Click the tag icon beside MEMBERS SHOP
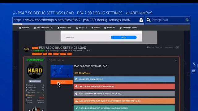 [x=121, y=28]
